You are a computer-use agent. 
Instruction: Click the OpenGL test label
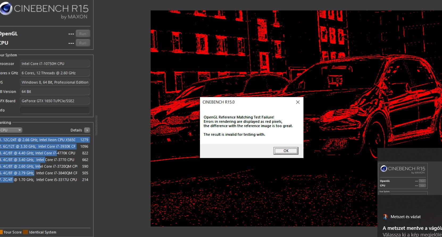point(9,34)
